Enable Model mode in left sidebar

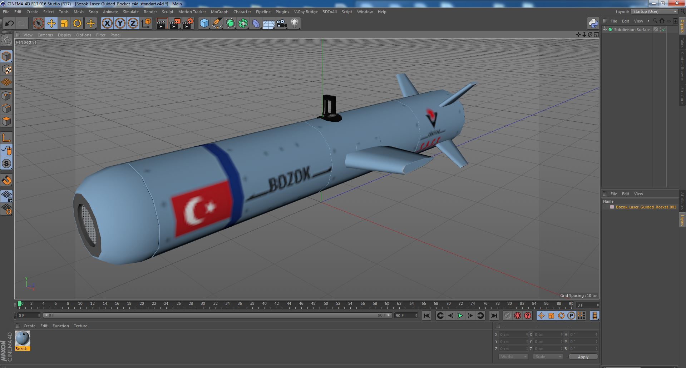[6, 56]
